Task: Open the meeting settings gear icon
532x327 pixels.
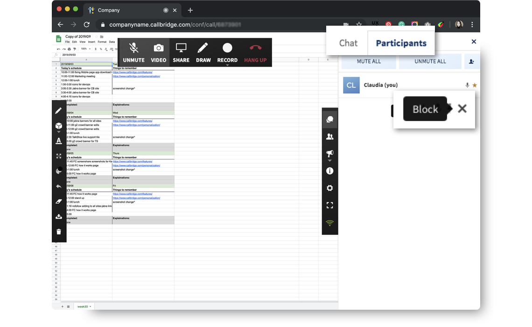Action: [330, 188]
